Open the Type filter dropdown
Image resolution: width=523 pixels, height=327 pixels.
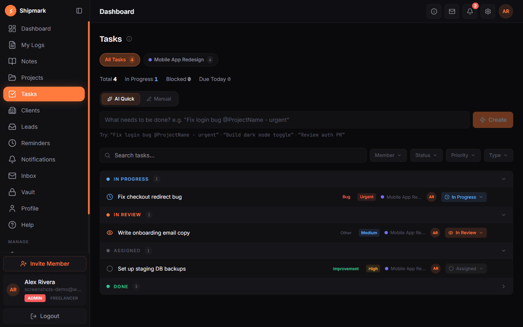(498, 155)
